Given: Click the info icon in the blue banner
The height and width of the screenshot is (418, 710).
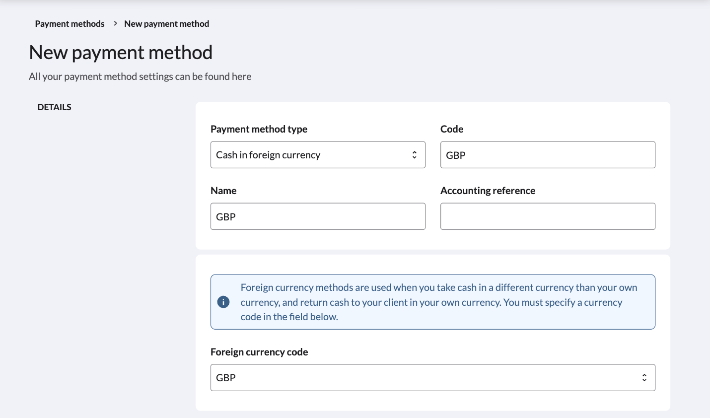Looking at the screenshot, I should pyautogui.click(x=223, y=301).
